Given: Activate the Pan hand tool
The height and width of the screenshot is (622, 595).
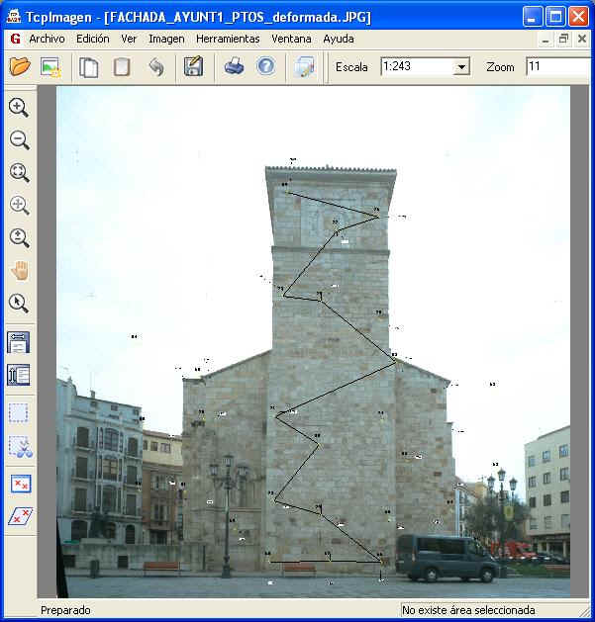Looking at the screenshot, I should pos(19,271).
